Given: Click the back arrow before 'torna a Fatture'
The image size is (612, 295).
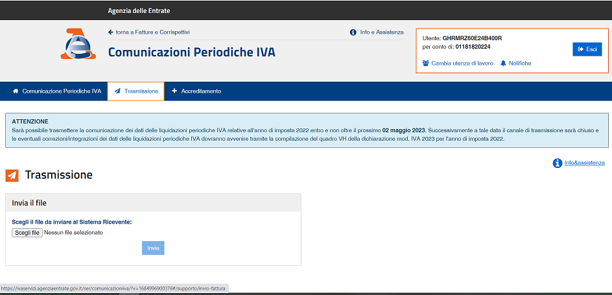Looking at the screenshot, I should pyautogui.click(x=111, y=32).
